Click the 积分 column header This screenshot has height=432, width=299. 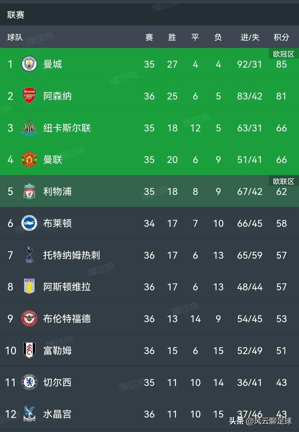(x=282, y=37)
